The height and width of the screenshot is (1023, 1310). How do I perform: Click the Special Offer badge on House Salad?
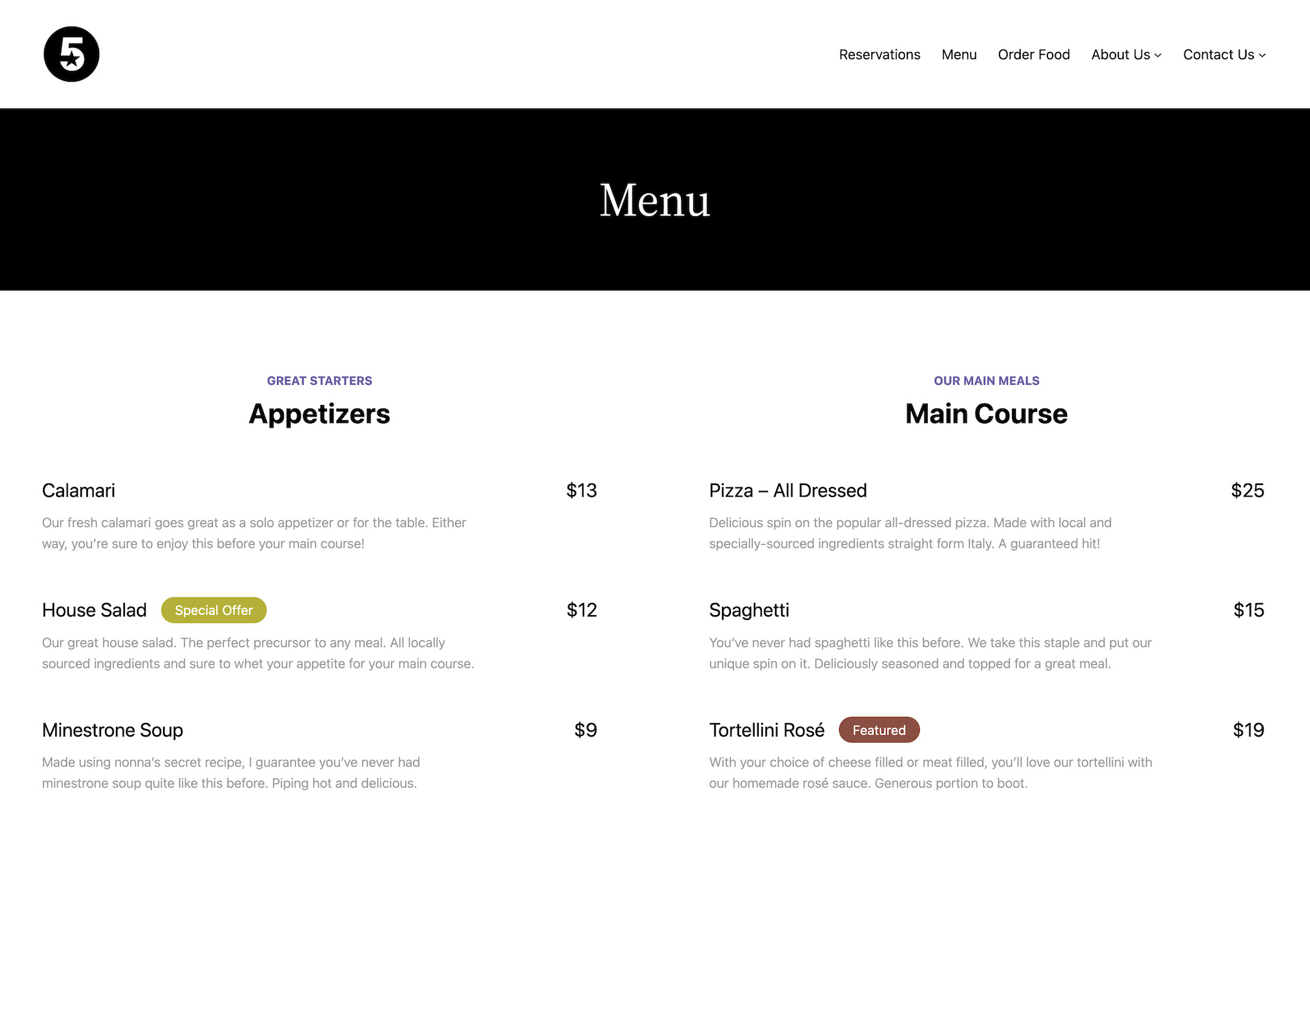[213, 610]
